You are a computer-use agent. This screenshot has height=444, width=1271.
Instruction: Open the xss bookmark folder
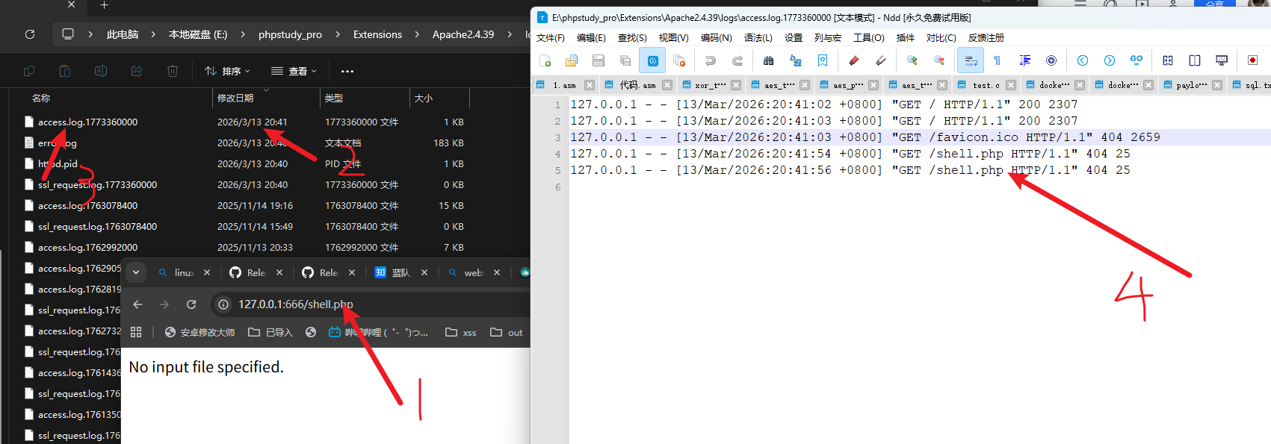(461, 333)
